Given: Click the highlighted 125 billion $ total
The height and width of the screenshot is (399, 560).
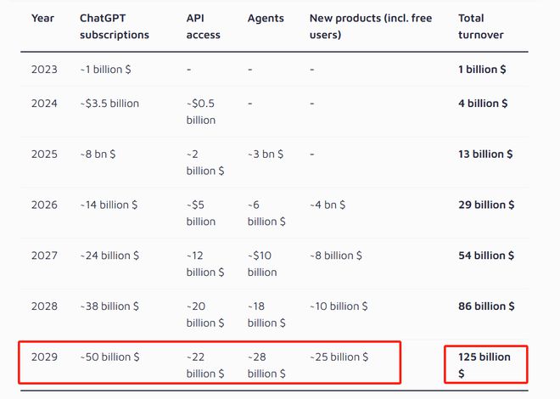Looking at the screenshot, I should 484,365.
